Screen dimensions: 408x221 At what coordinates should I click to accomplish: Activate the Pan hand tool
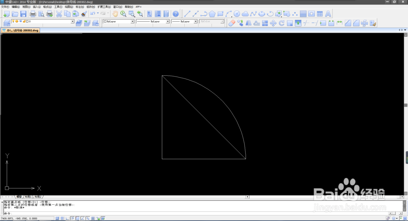coord(115,14)
